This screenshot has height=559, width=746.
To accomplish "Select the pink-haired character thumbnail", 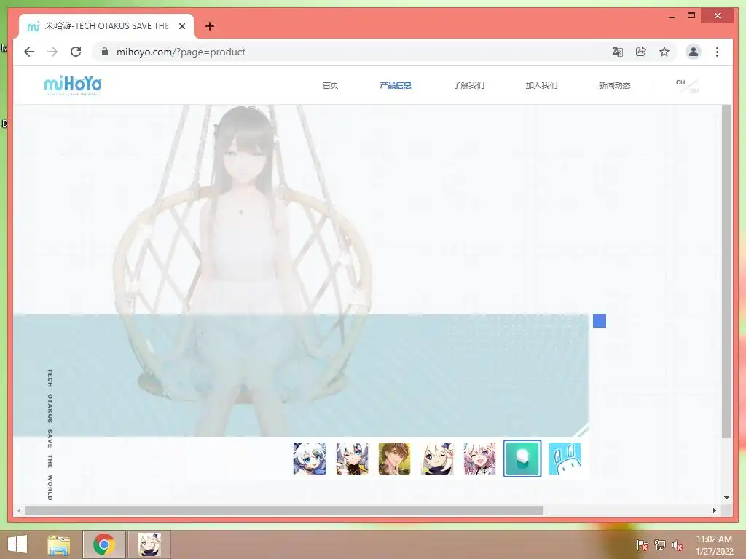I will [479, 459].
